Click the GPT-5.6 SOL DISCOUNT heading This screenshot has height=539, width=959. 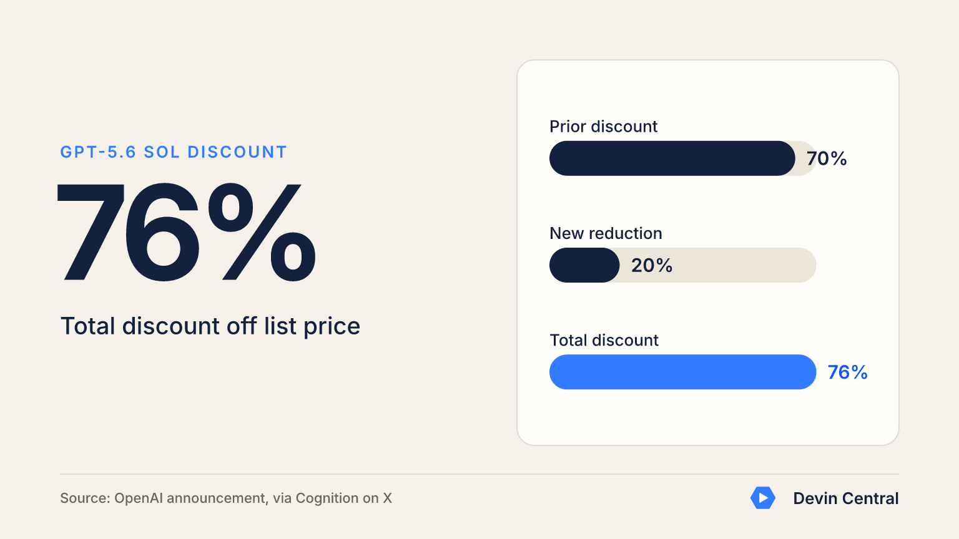(174, 152)
